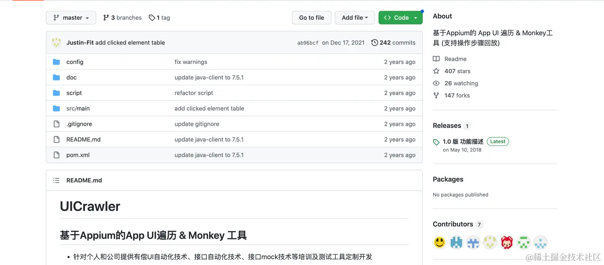Open the README table of contents icon
Screen dimensions: 604x265
pyautogui.click(x=57, y=180)
